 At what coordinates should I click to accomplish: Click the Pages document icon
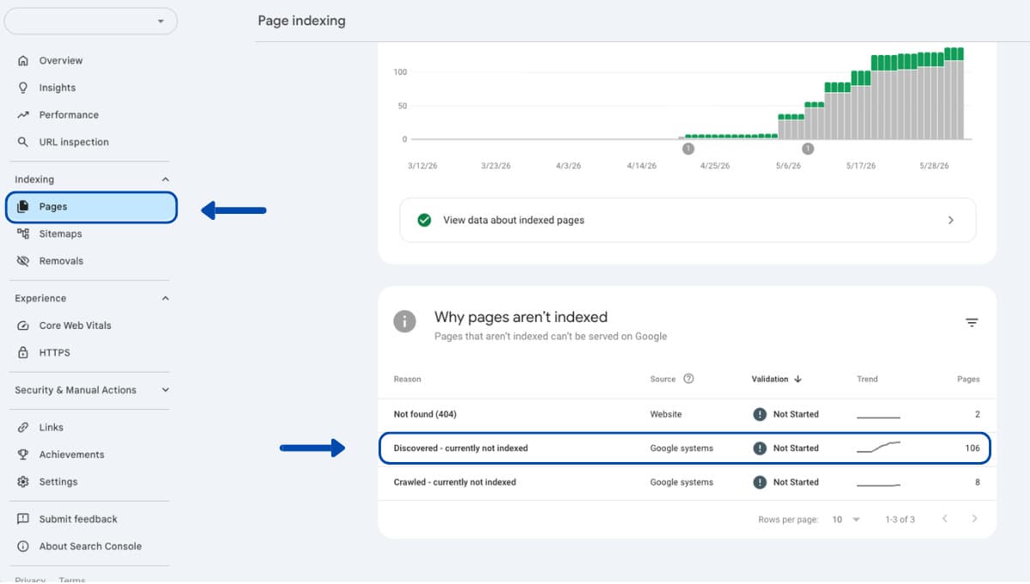point(23,207)
